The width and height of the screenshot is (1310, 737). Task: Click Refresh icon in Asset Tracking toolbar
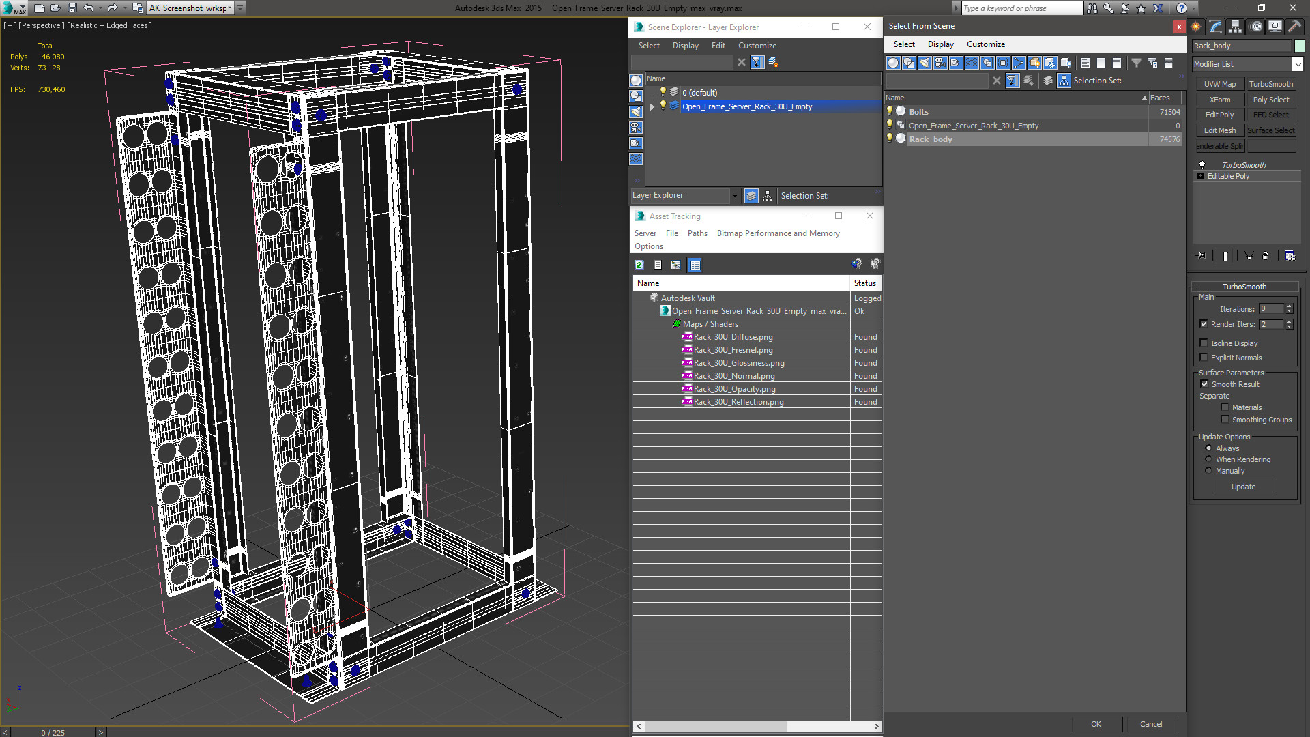coord(639,265)
